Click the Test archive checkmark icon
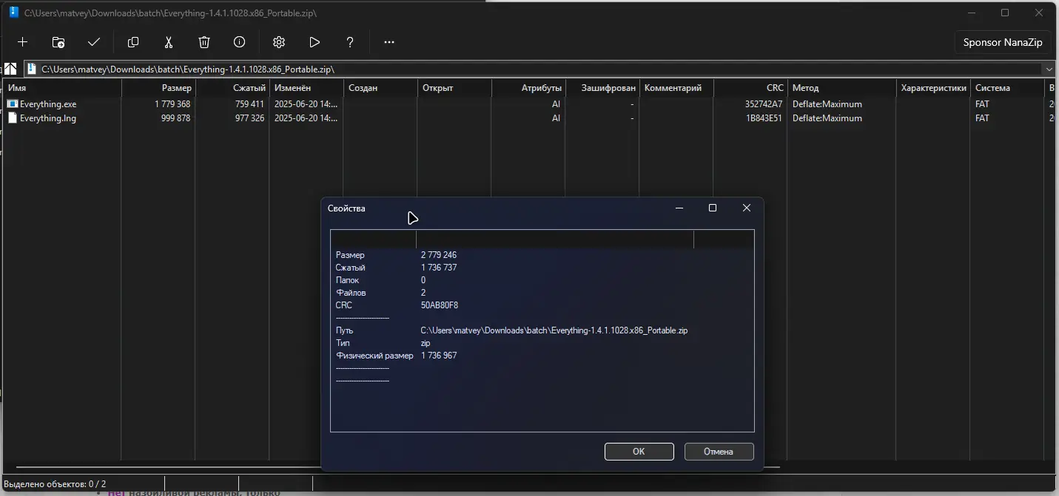The width and height of the screenshot is (1059, 496). (x=94, y=42)
